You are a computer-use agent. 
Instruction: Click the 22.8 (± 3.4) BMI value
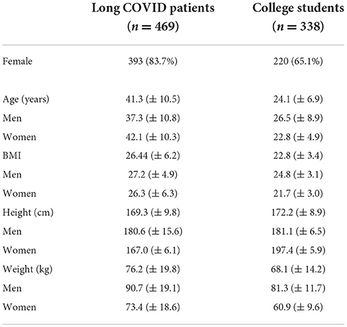pos(298,156)
